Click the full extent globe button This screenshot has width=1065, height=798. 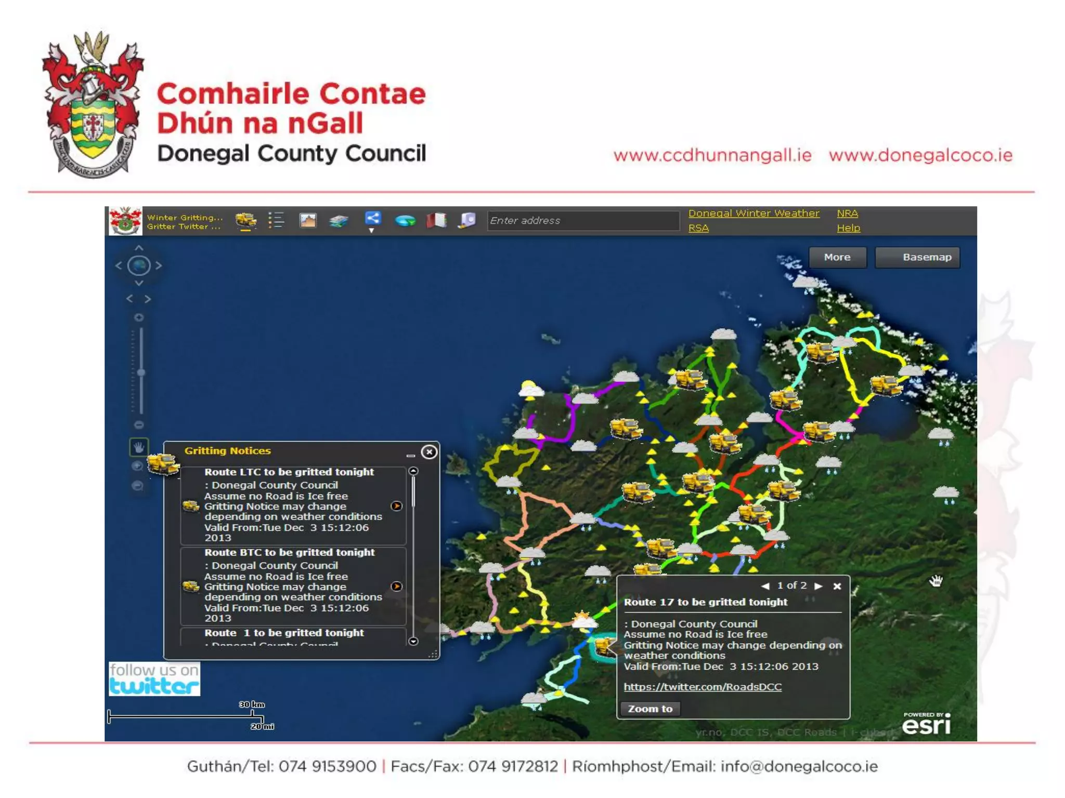139,266
